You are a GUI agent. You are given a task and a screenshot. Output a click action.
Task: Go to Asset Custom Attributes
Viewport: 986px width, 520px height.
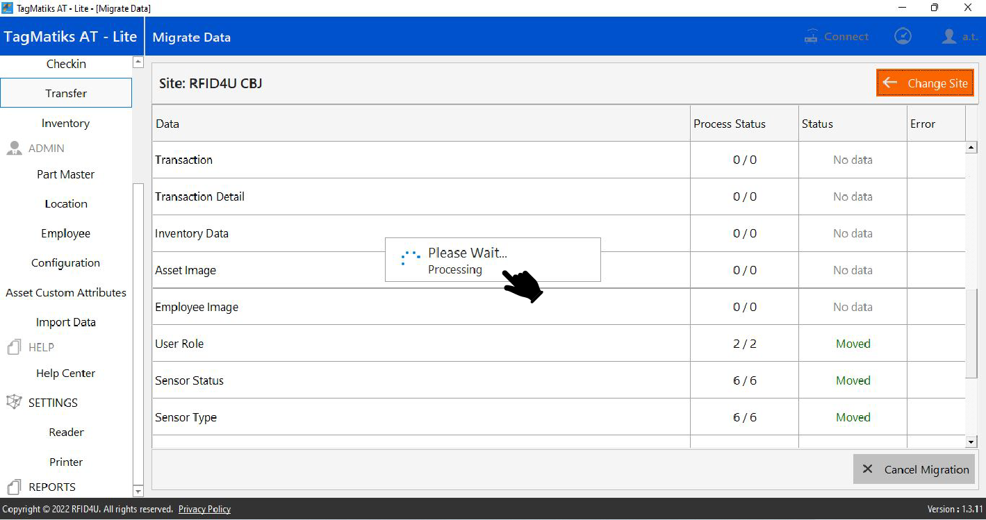tap(66, 293)
